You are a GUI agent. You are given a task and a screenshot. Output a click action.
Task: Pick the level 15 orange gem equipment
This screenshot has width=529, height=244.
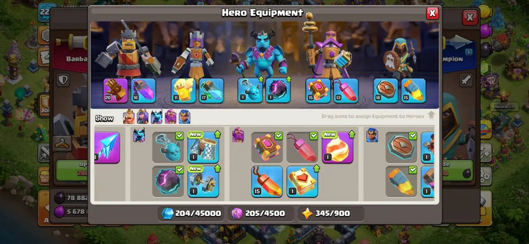267,181
